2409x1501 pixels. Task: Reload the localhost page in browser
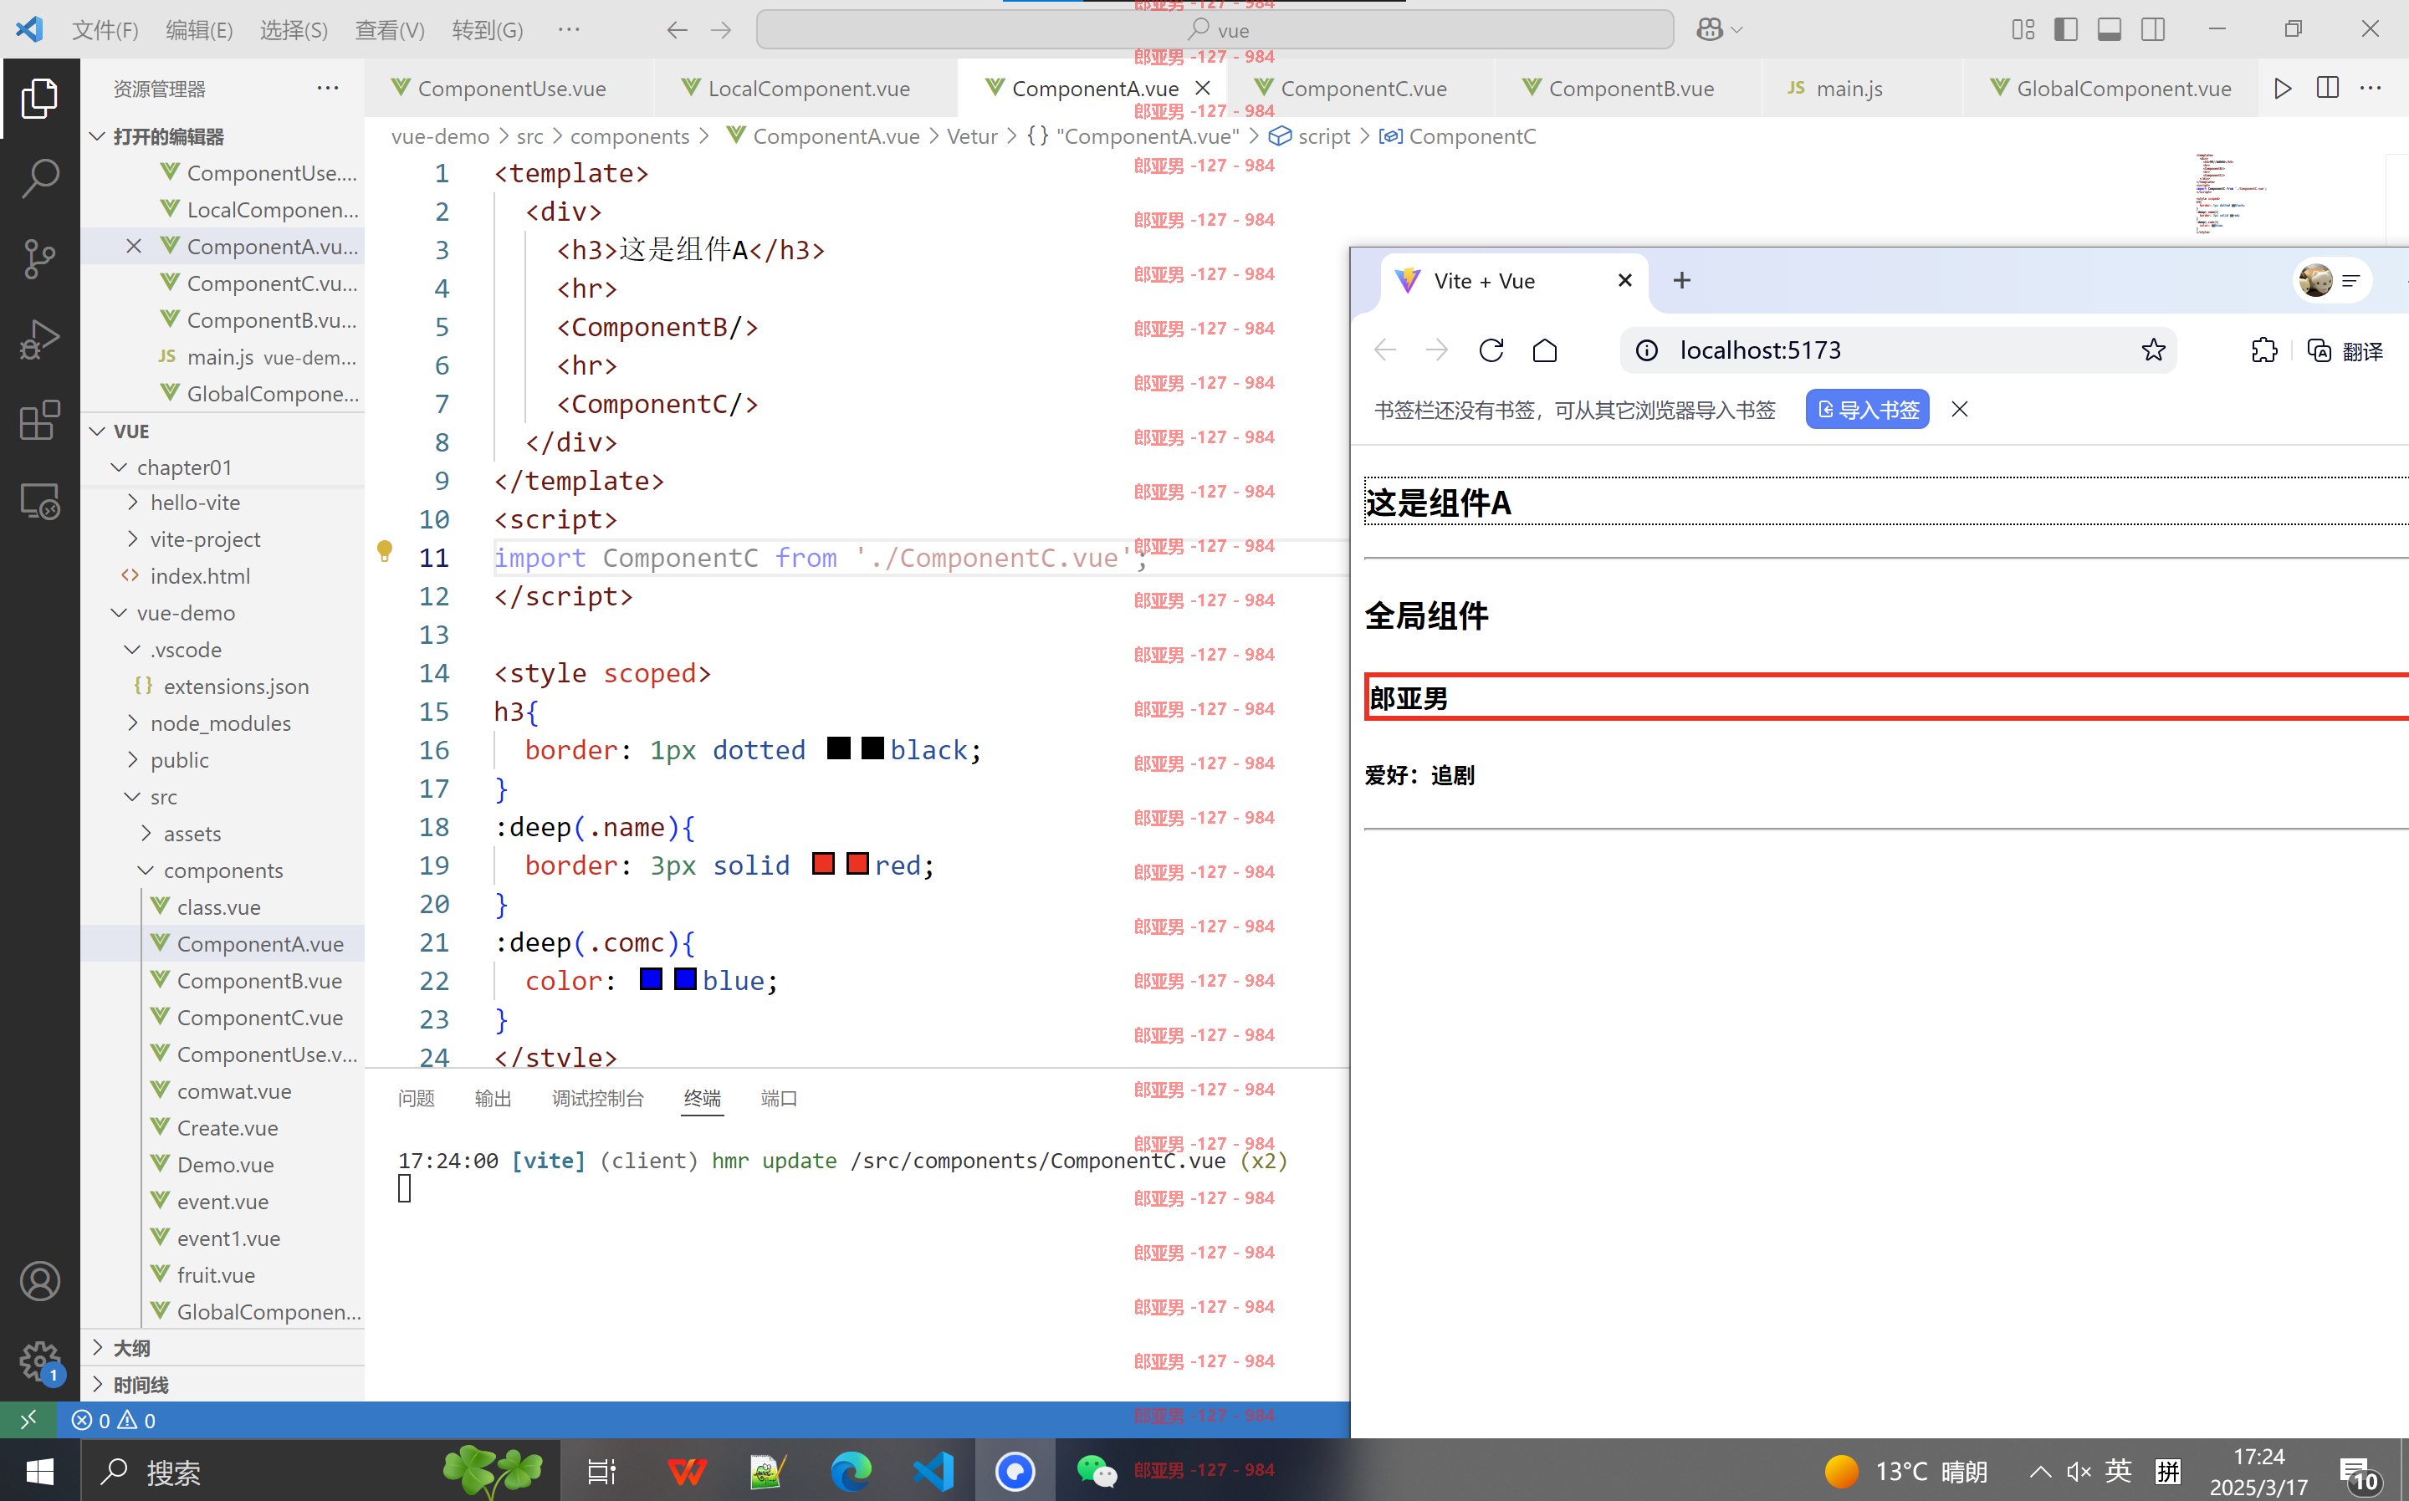pos(1491,350)
